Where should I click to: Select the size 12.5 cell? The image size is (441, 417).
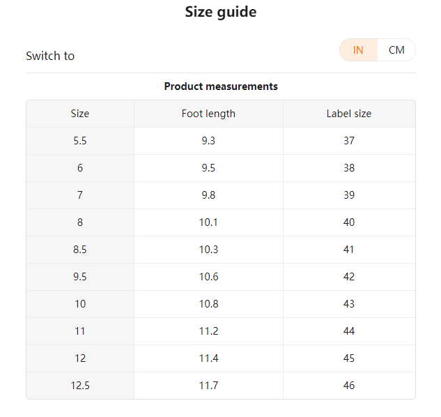[x=80, y=386]
